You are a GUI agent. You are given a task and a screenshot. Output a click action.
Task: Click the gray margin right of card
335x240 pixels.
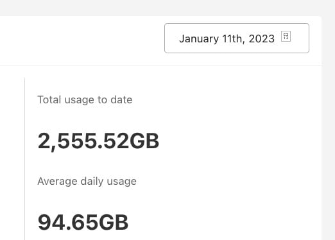pyautogui.click(x=329, y=128)
